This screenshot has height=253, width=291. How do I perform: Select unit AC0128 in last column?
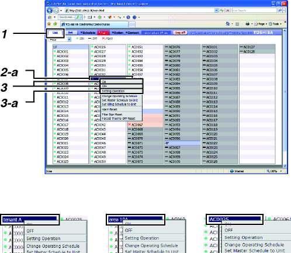pyautogui.click(x=257, y=51)
